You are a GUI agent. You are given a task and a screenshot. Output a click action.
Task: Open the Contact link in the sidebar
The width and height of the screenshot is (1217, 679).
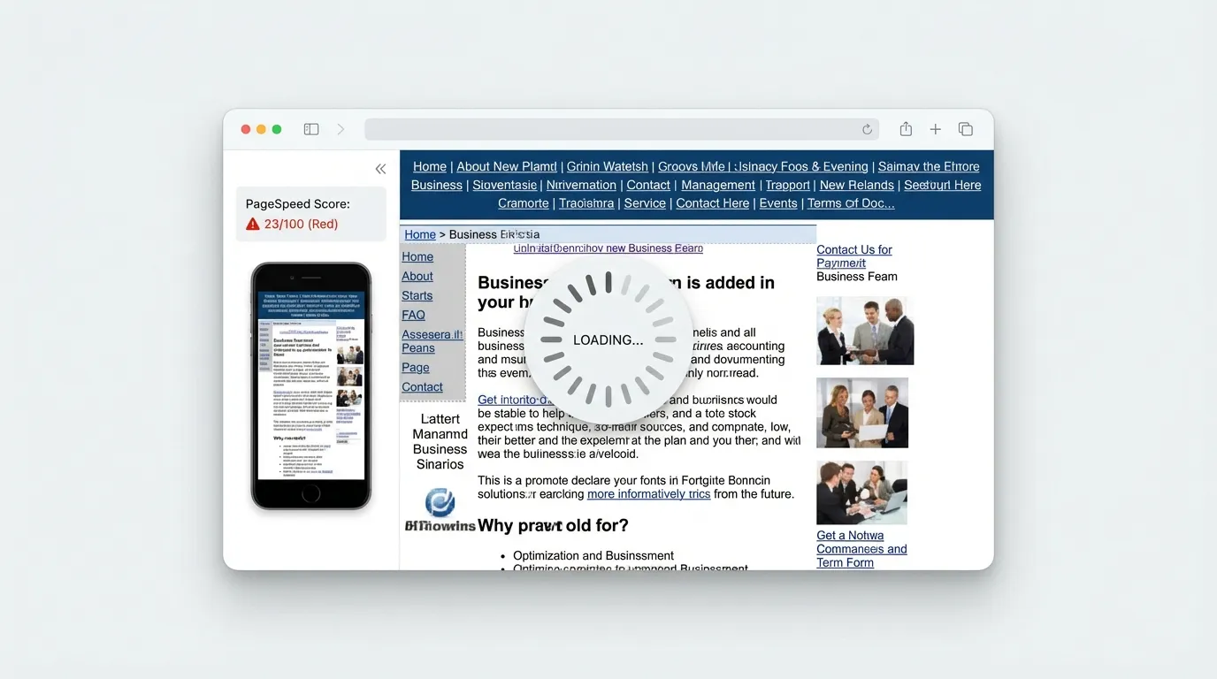coord(420,386)
